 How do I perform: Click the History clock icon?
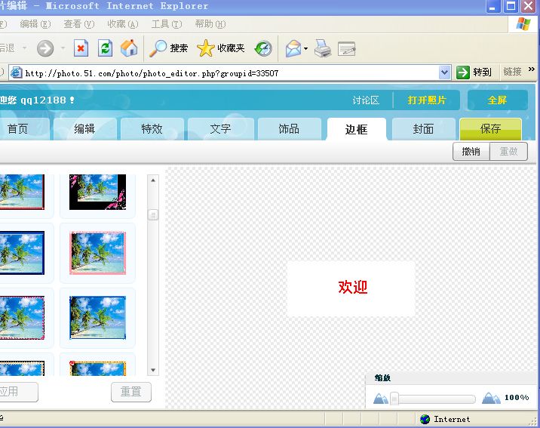tap(263, 48)
